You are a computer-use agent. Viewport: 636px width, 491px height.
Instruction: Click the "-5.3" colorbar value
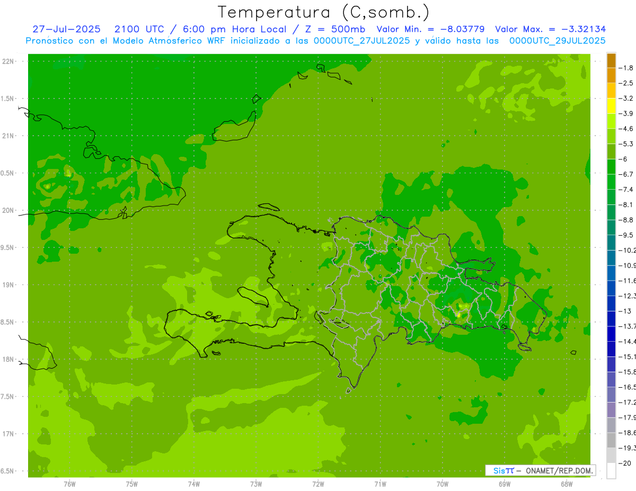click(626, 144)
